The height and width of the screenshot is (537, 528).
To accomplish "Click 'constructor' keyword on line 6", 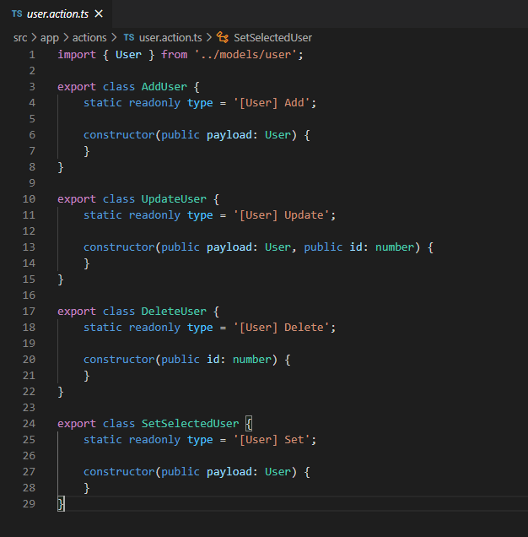I will point(119,135).
